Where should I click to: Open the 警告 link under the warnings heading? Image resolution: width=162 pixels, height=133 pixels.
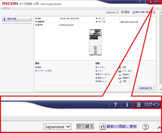click(39, 67)
